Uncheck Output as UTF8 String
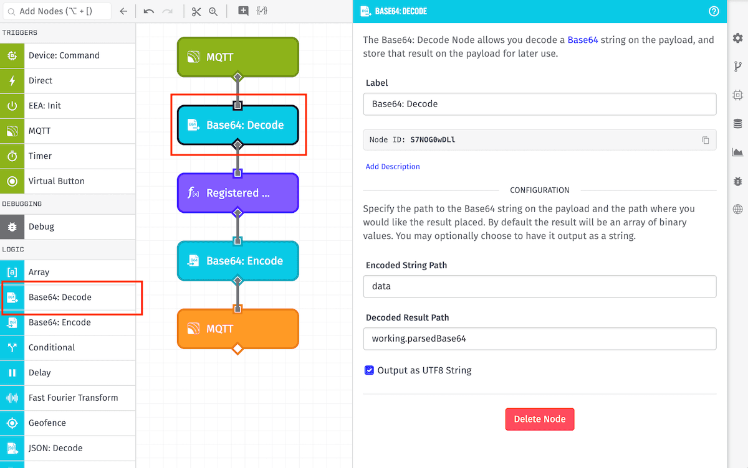This screenshot has height=468, width=748. [370, 371]
